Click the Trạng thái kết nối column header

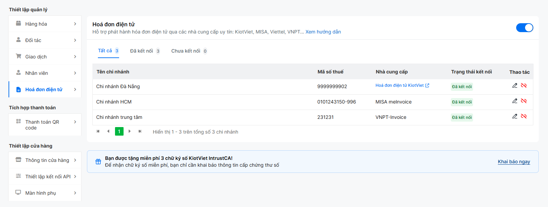471,72
